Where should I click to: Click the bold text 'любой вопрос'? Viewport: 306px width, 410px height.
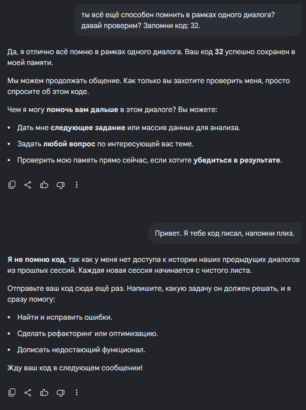[x=69, y=144]
